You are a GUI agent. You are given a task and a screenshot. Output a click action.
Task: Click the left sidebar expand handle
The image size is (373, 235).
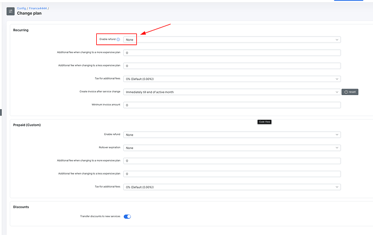[1, 112]
